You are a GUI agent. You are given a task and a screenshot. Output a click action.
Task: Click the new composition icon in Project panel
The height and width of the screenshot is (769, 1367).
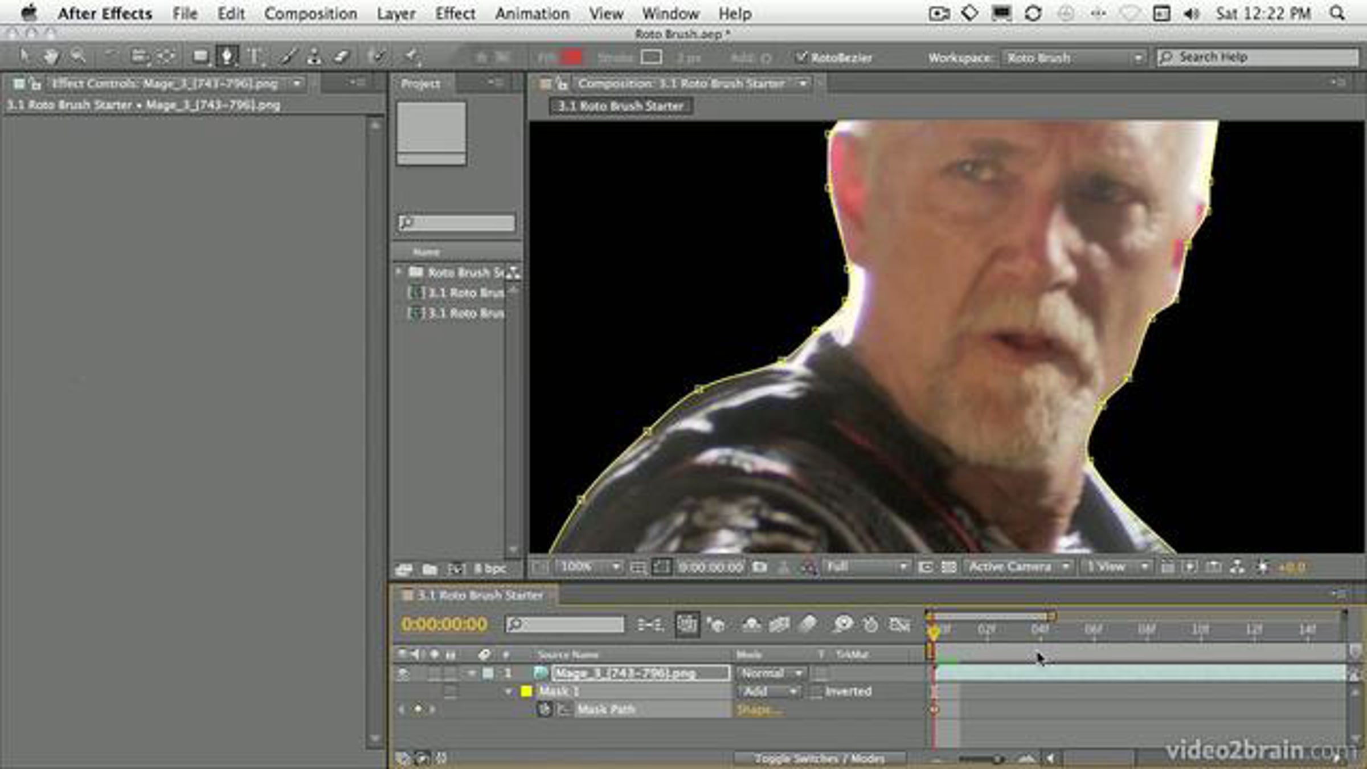click(456, 569)
